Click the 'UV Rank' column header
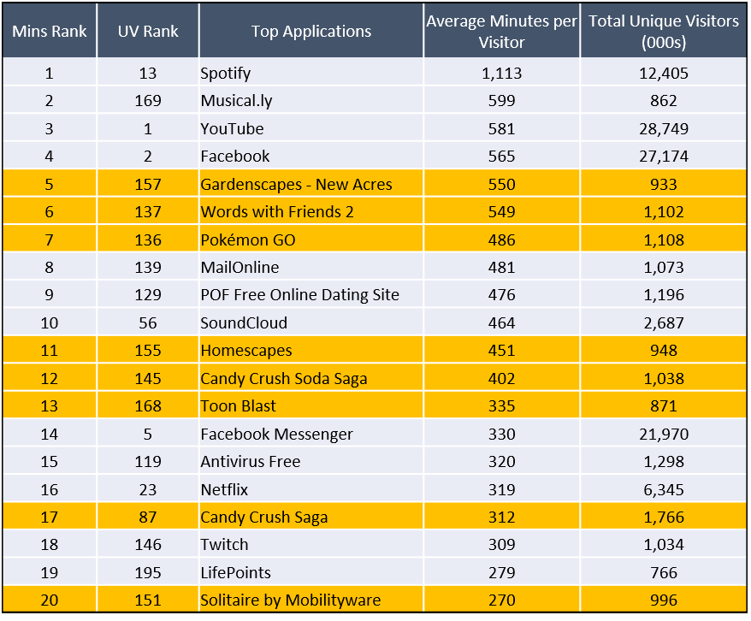This screenshot has height=621, width=751. tap(147, 31)
